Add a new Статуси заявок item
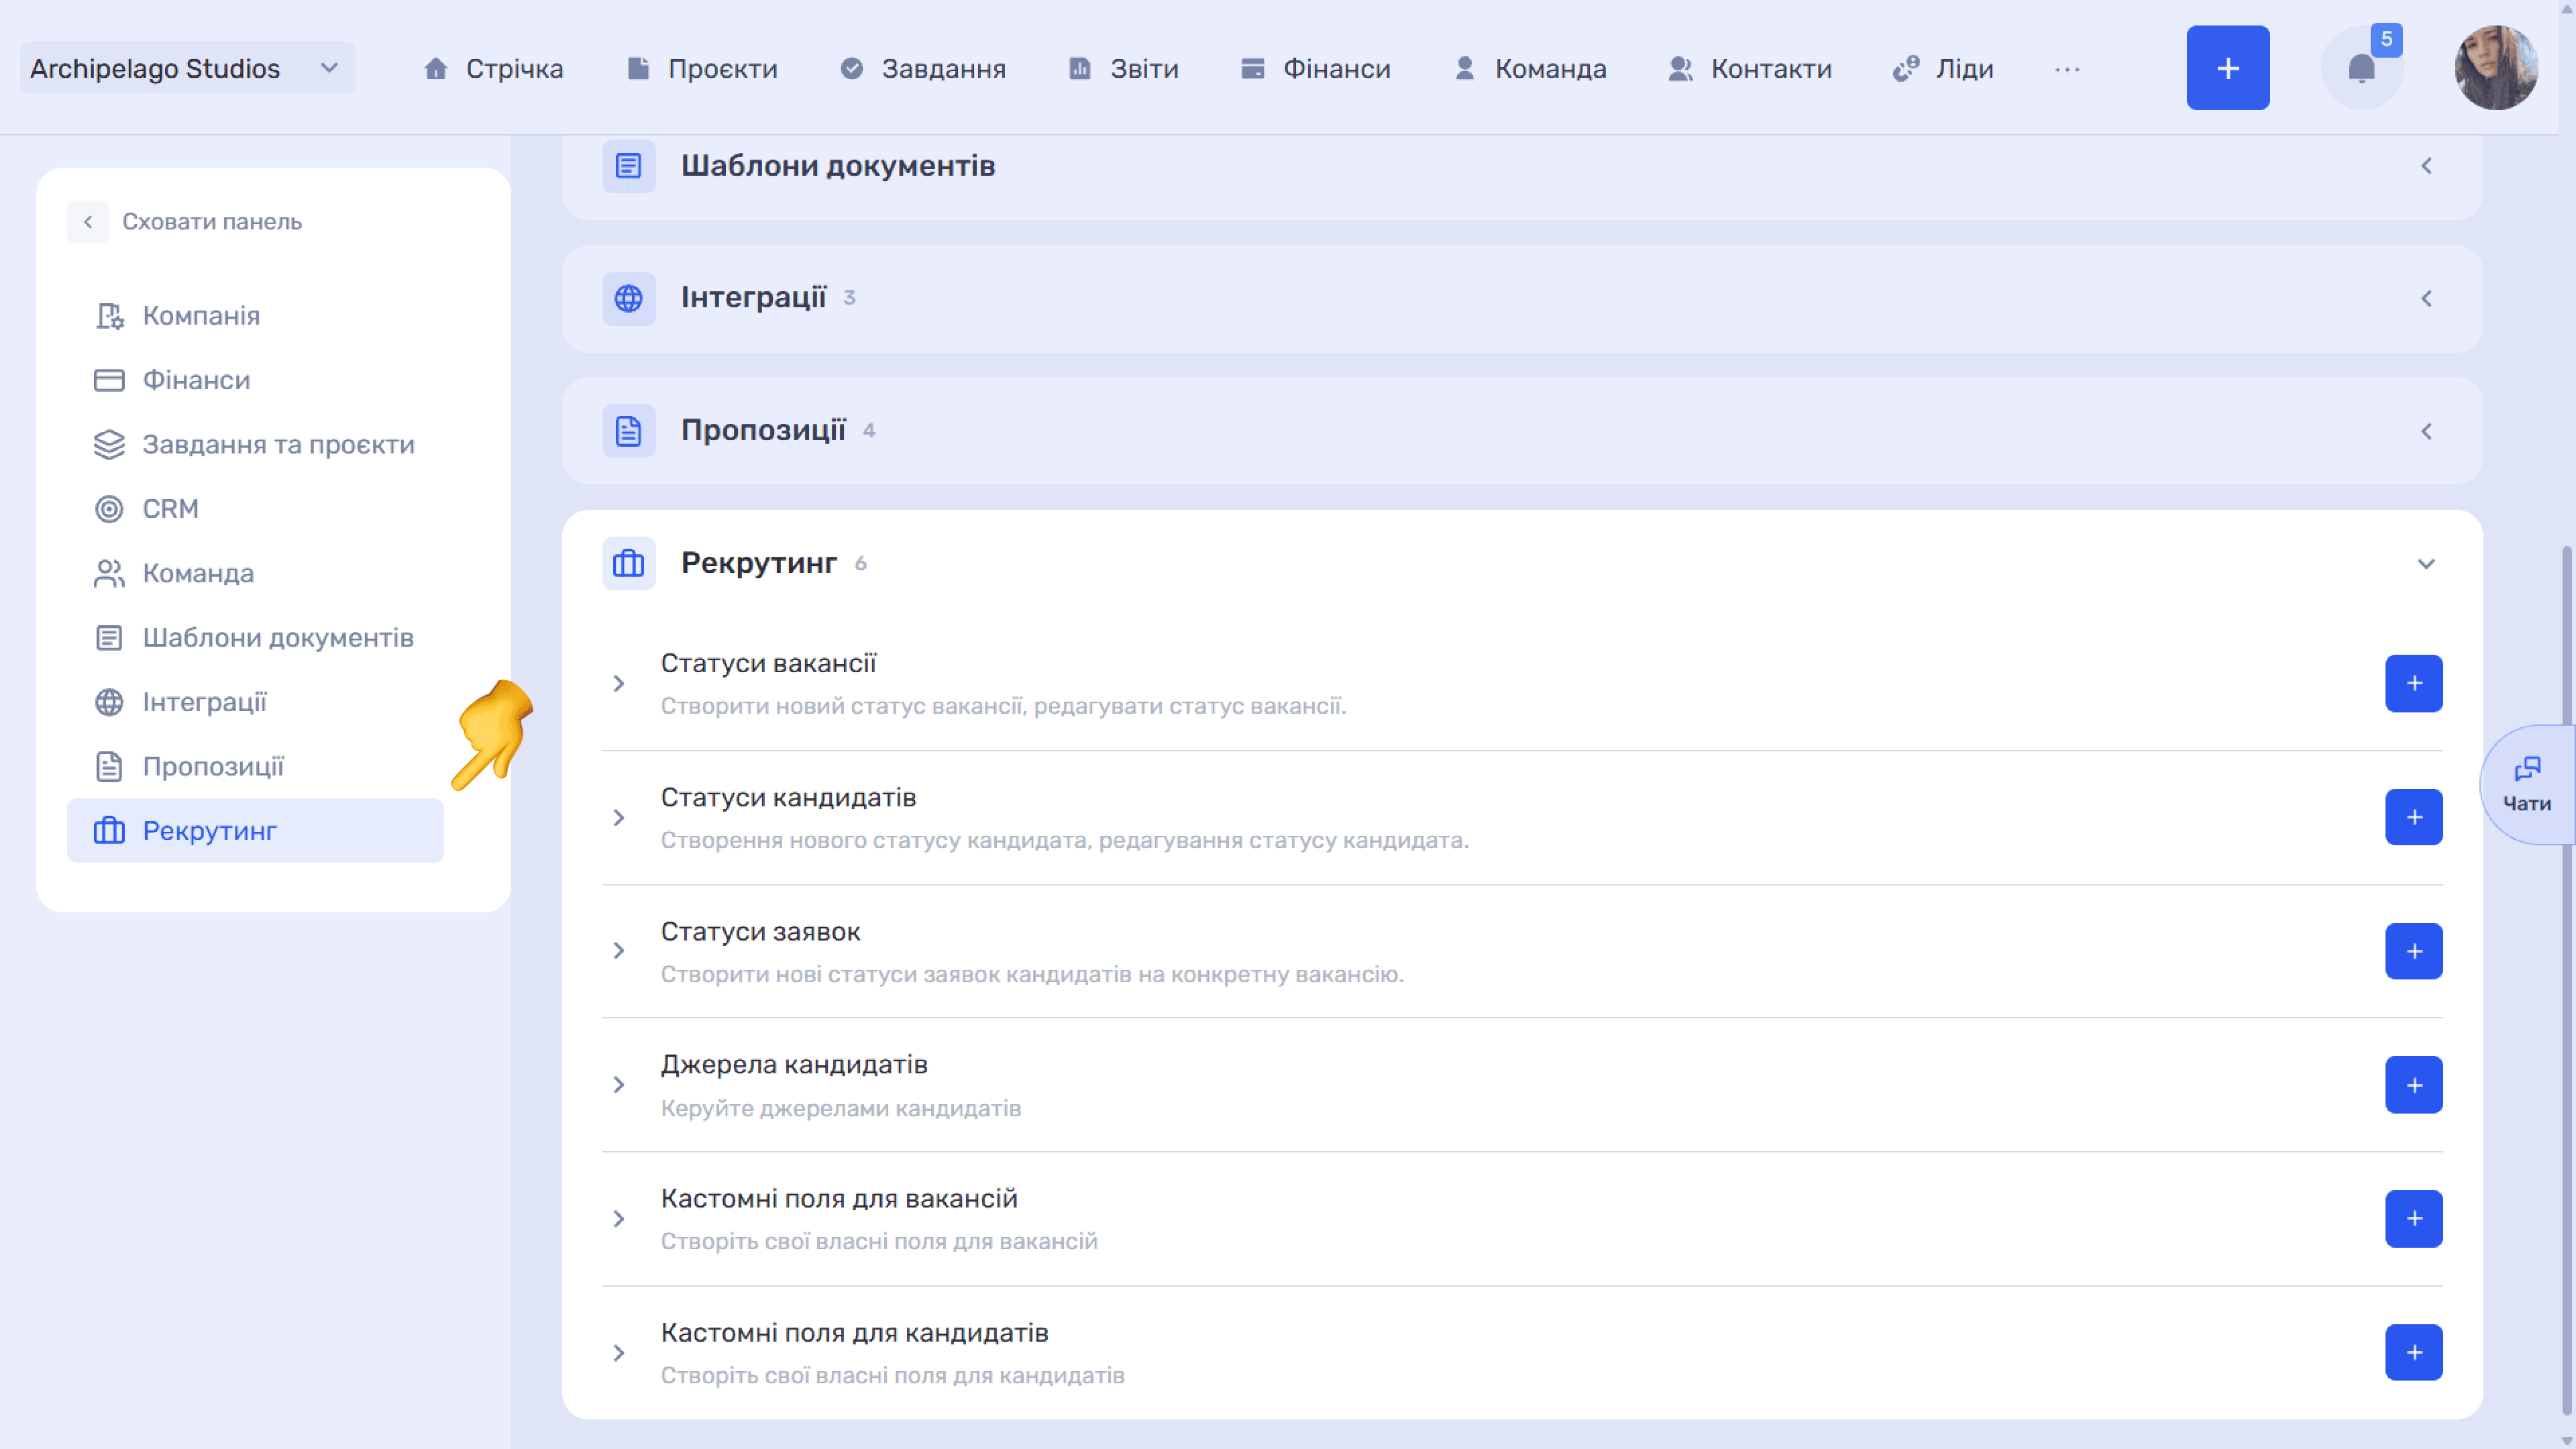 click(2413, 951)
